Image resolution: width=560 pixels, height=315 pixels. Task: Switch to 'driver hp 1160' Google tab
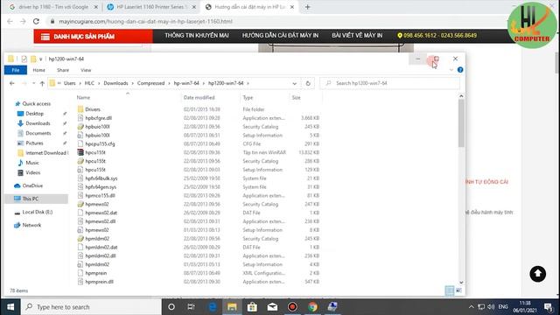[53, 7]
